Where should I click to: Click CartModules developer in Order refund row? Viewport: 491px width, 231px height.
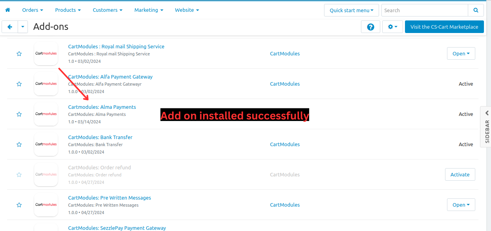[285, 174]
